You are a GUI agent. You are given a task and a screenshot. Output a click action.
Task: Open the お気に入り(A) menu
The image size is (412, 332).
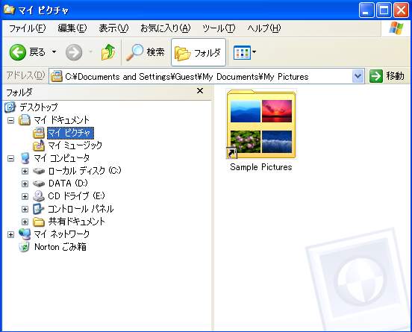[x=165, y=28]
